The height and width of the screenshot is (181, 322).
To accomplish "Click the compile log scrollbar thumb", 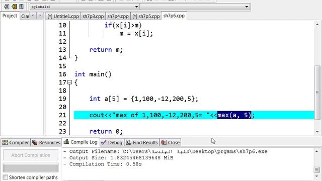I will coord(316,170).
